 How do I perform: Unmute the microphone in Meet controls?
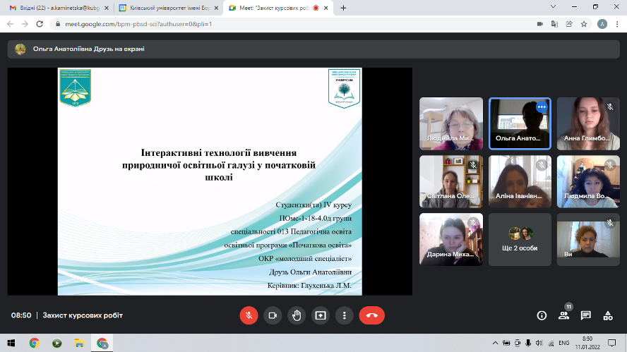point(249,315)
